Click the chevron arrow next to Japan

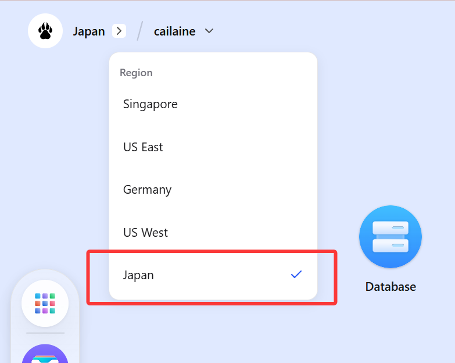pyautogui.click(x=119, y=31)
